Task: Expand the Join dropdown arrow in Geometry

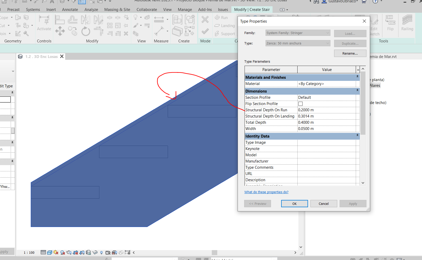Action: (x=10, y=34)
